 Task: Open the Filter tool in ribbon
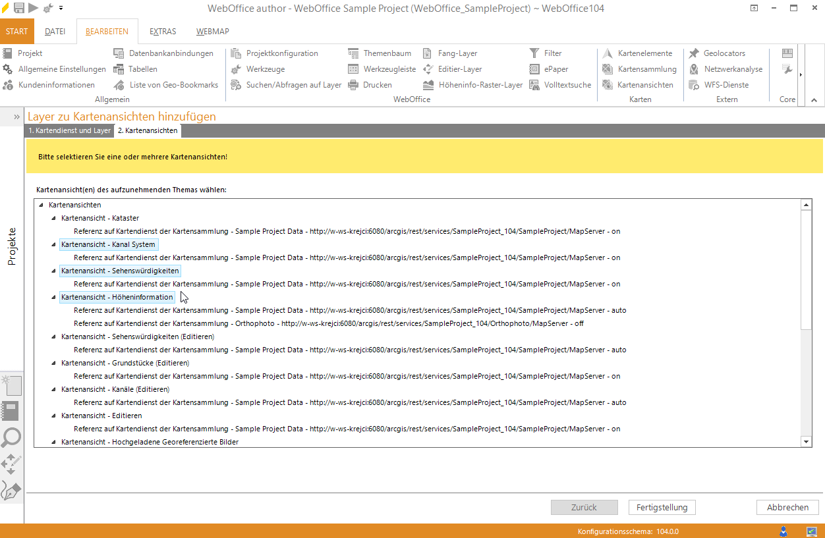pos(534,53)
